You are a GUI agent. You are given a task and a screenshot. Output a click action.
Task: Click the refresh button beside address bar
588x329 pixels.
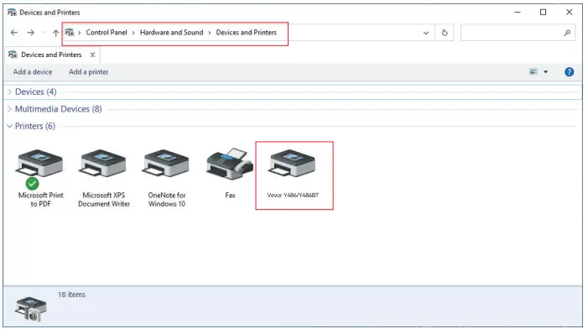(445, 33)
